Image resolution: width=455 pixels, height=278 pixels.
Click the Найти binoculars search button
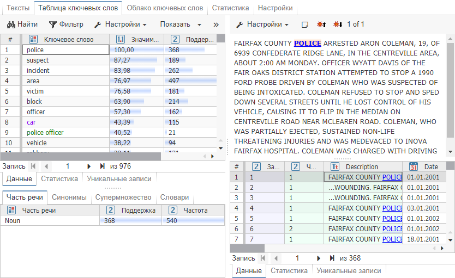tap(22, 24)
